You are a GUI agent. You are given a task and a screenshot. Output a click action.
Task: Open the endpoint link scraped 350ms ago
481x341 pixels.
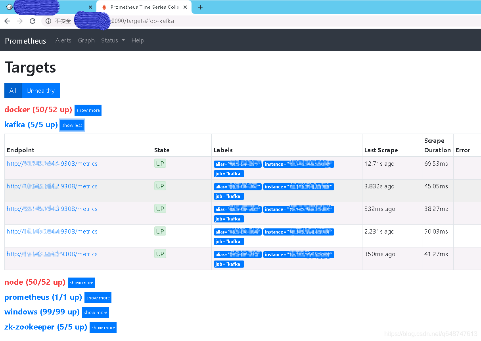click(52, 254)
